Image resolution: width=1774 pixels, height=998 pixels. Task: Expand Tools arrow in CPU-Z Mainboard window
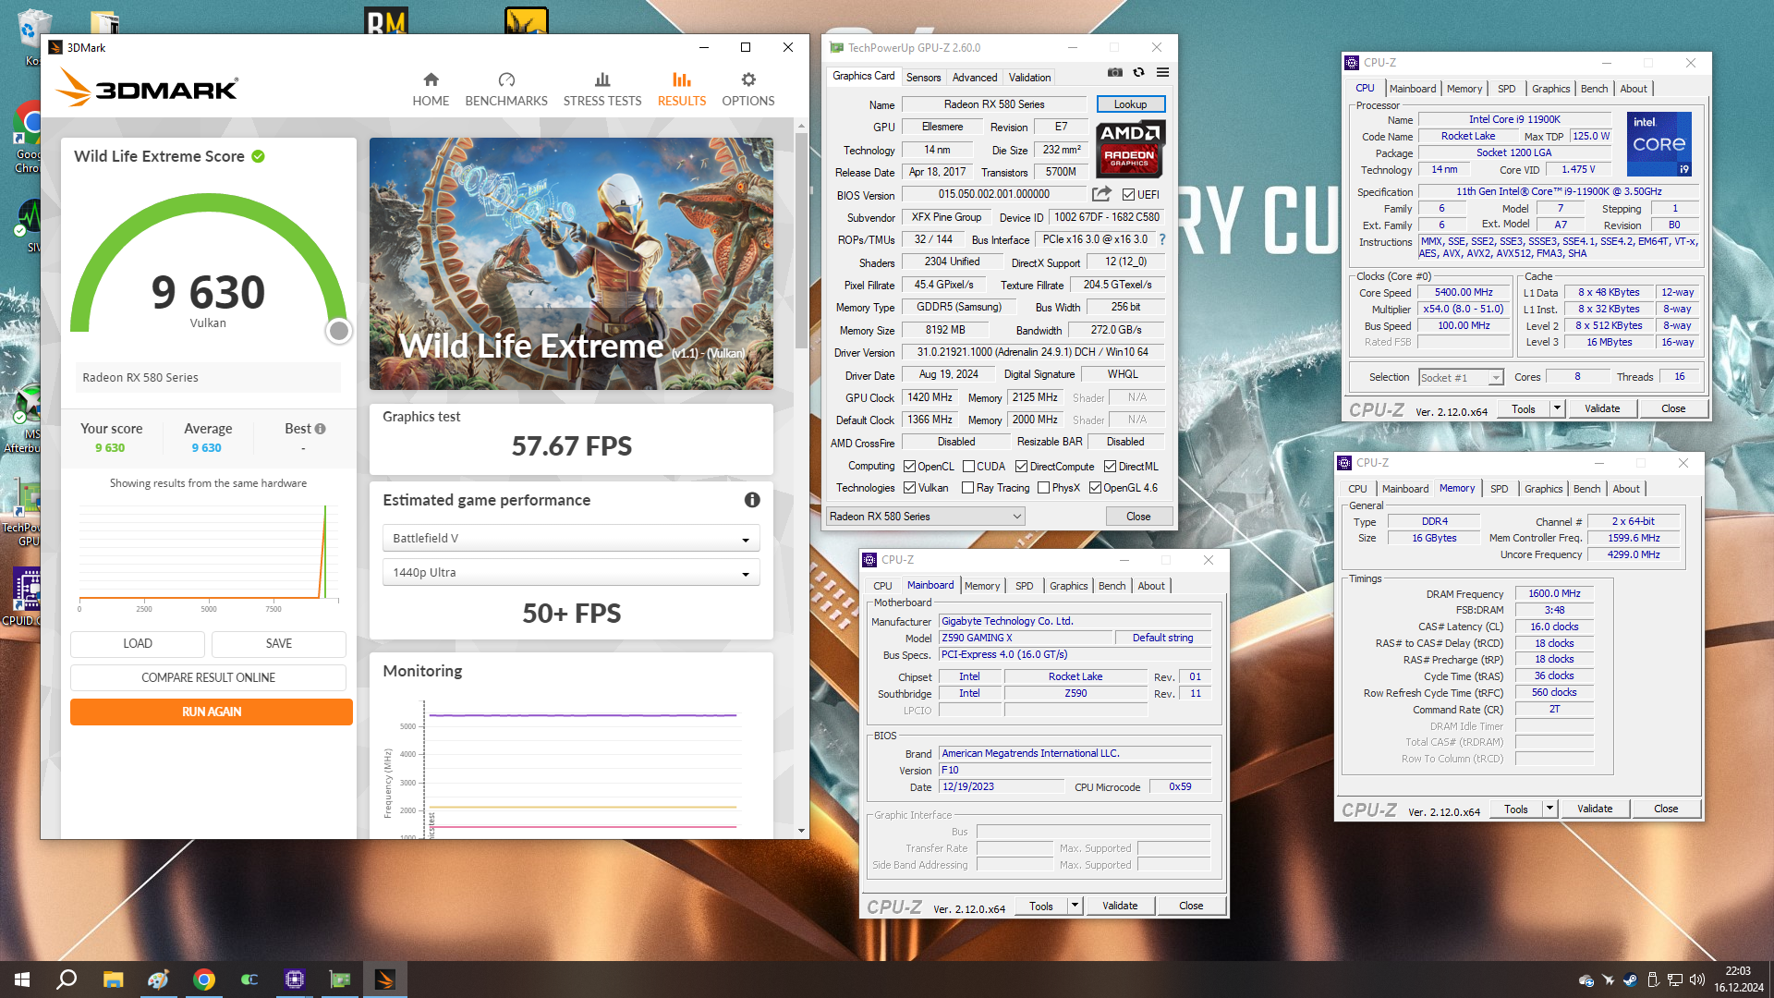tap(1075, 906)
